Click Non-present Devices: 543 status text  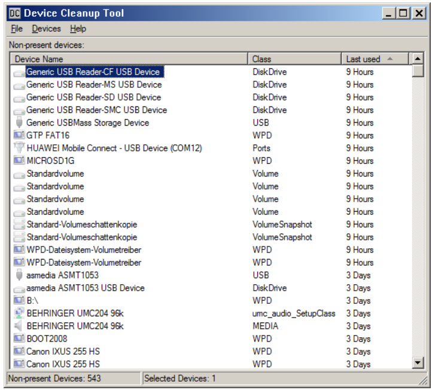[x=54, y=379]
